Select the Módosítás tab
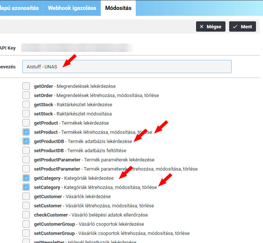Image resolution: width=263 pixels, height=243 pixels. tap(118, 8)
